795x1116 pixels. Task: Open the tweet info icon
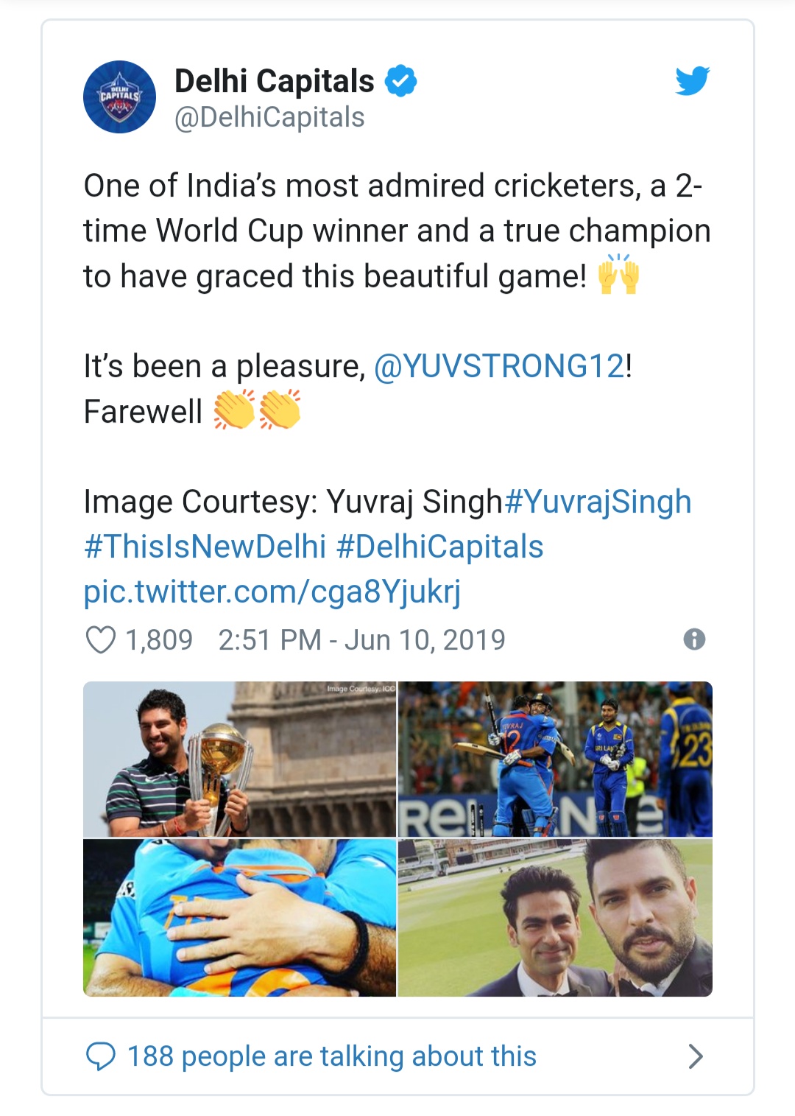pyautogui.click(x=694, y=639)
